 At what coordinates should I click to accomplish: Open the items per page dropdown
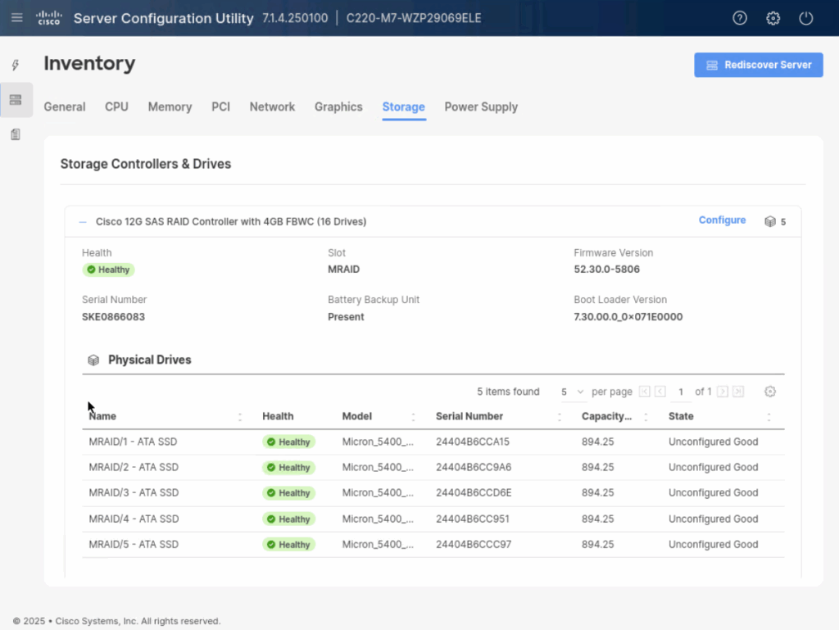click(x=572, y=392)
